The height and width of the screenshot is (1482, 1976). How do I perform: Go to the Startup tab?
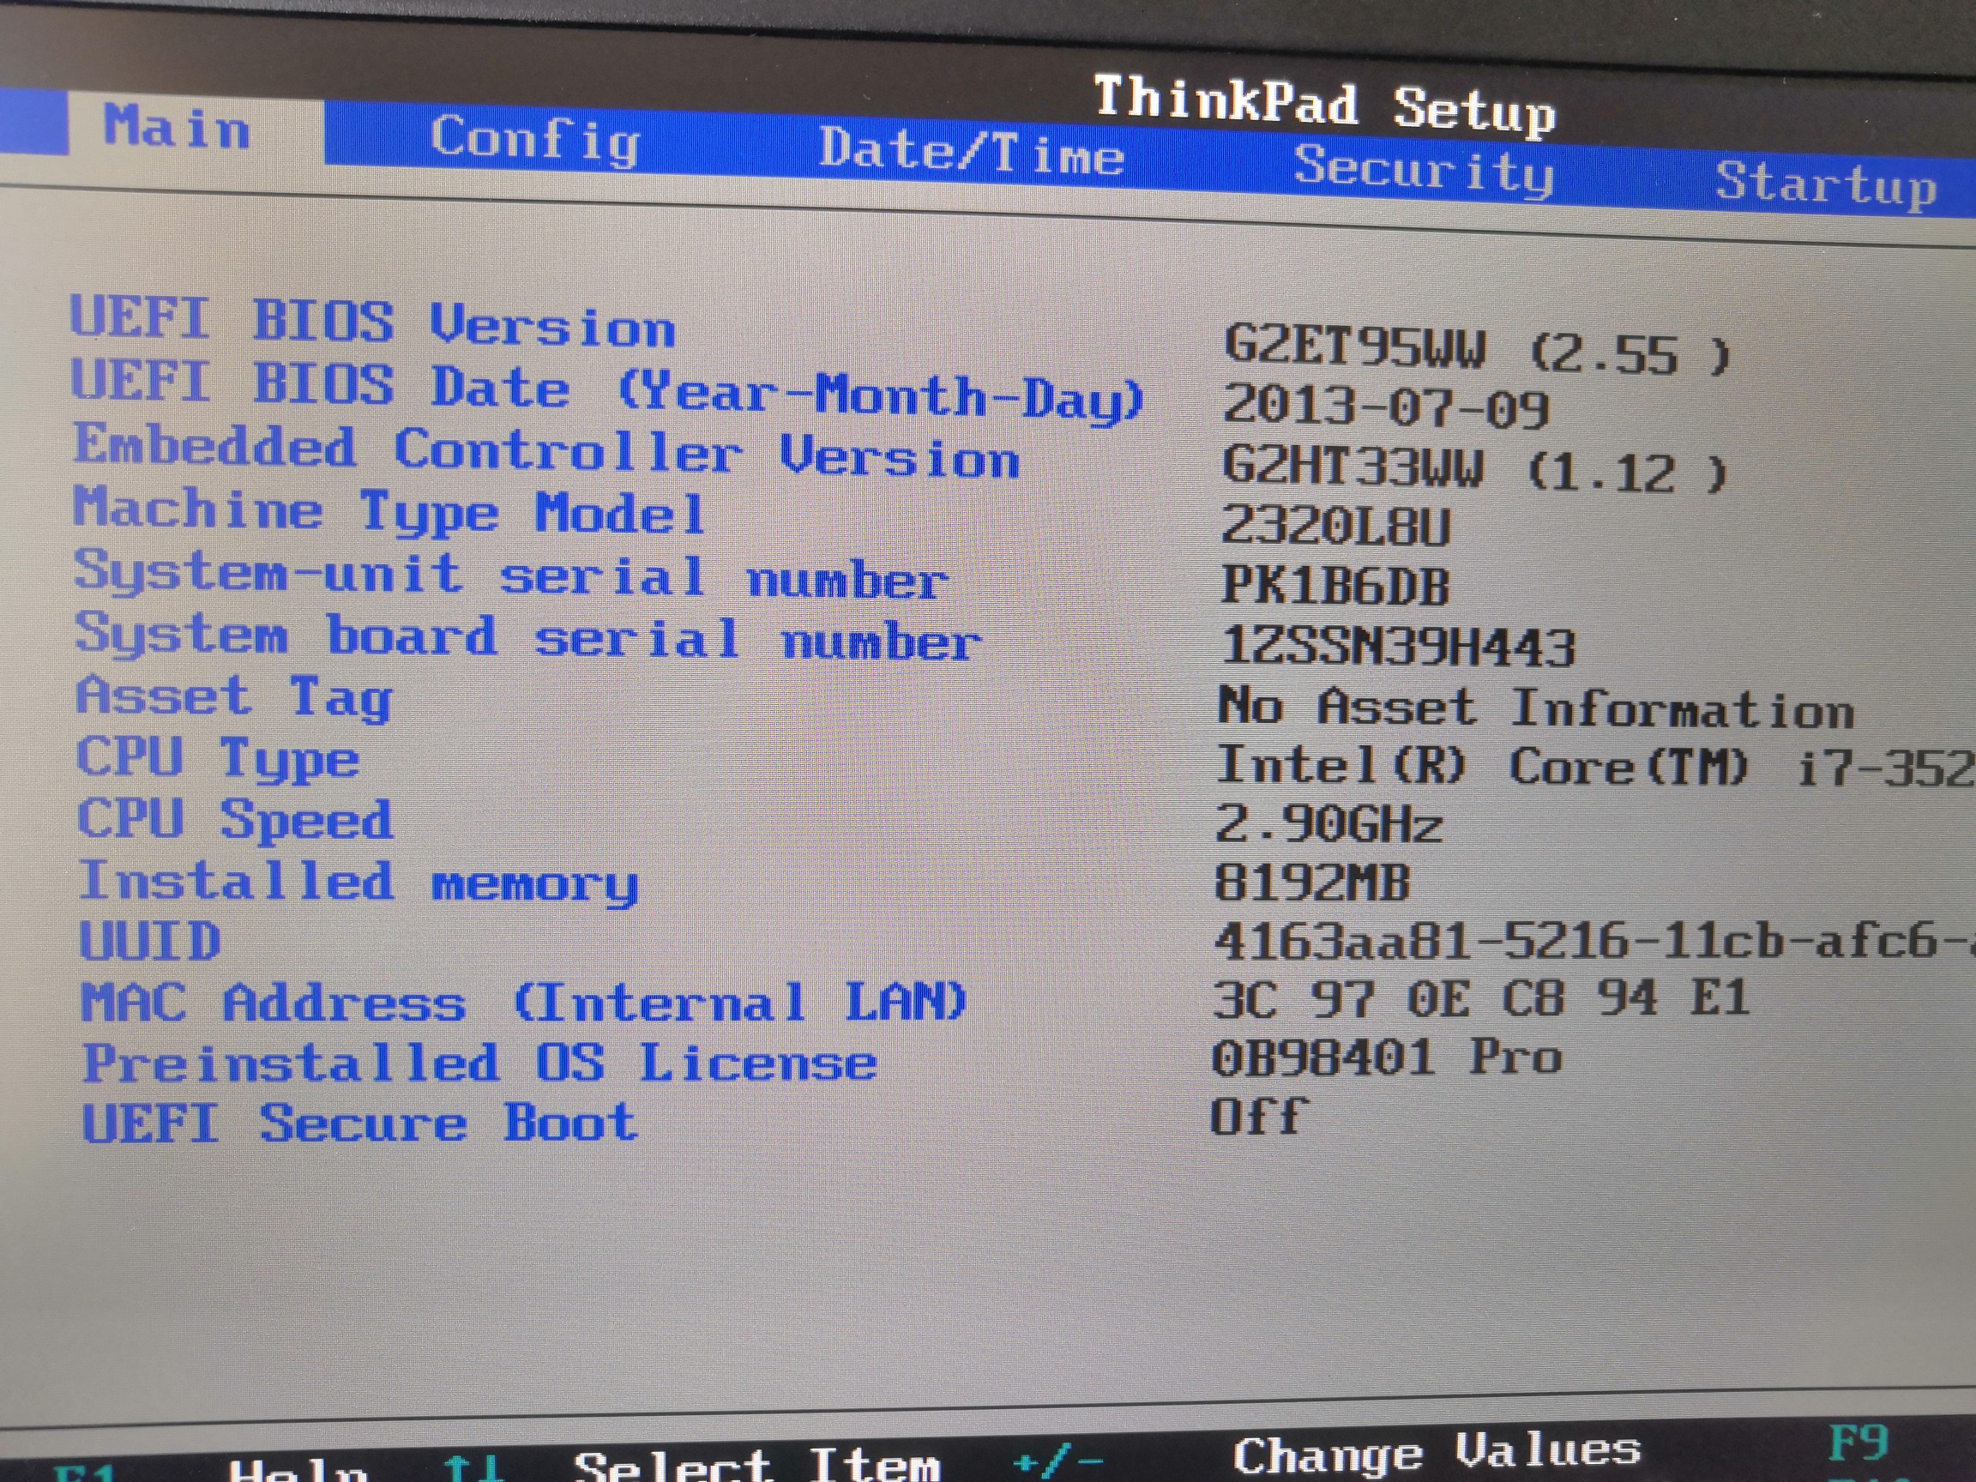[x=1826, y=184]
